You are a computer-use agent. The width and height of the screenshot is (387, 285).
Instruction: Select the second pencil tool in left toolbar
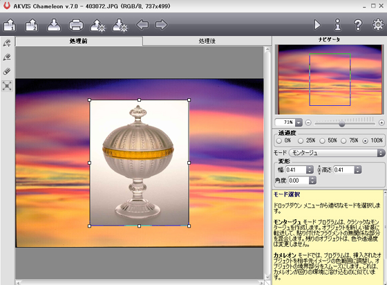tap(7, 57)
